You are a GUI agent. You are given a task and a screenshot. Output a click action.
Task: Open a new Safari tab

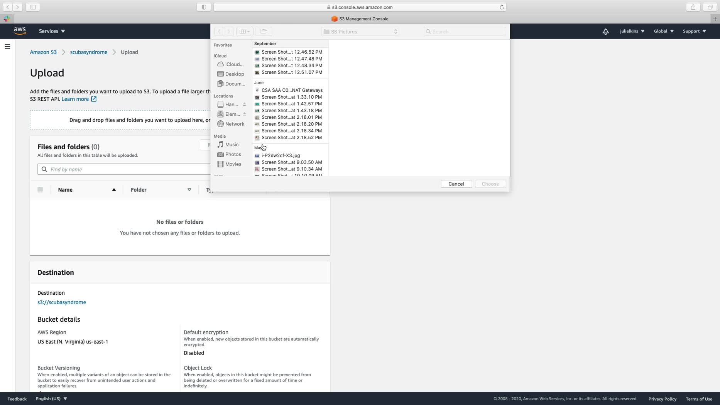pyautogui.click(x=715, y=19)
